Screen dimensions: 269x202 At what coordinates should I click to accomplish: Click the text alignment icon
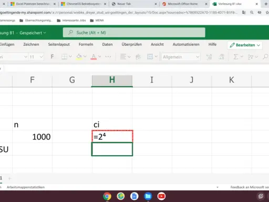tap(123, 57)
